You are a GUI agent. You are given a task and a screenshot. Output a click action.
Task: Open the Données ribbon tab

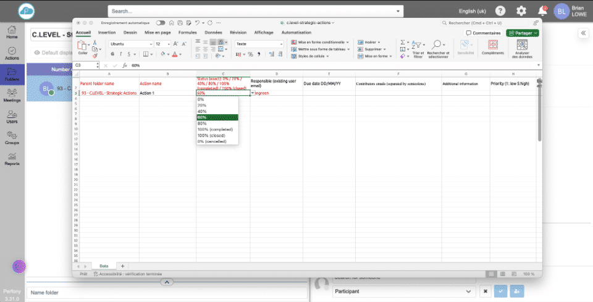(x=213, y=32)
